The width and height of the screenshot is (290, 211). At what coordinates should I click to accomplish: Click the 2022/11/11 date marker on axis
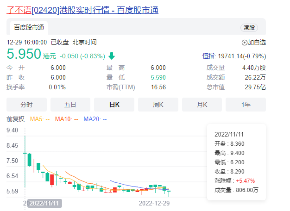[44, 203]
